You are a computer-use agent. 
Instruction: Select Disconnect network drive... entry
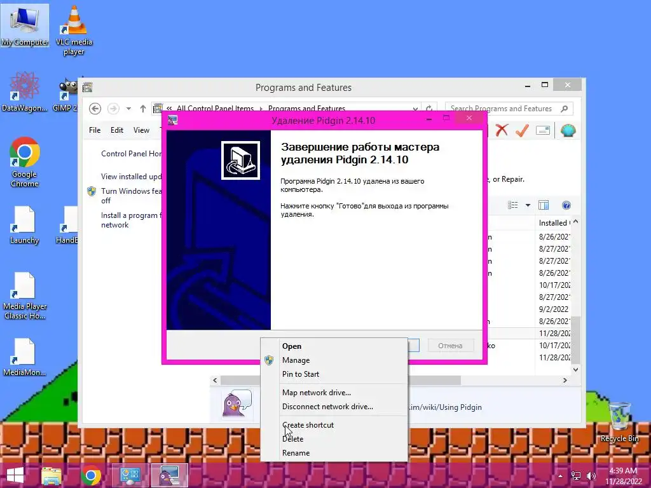coord(327,407)
